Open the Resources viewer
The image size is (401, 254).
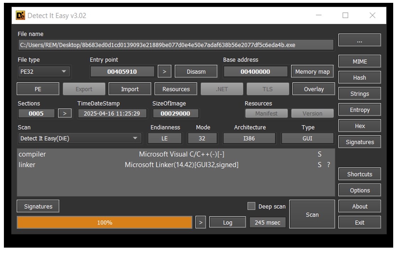[x=176, y=89]
